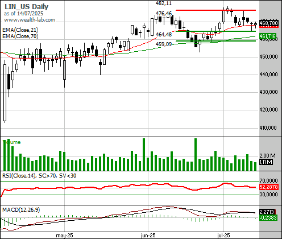
Task: Open the www.wealth-lab.com link text
Action: [x=30, y=20]
